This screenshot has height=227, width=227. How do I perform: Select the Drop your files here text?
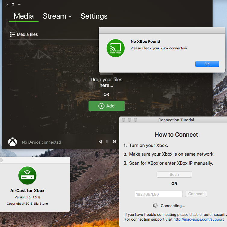point(106,82)
